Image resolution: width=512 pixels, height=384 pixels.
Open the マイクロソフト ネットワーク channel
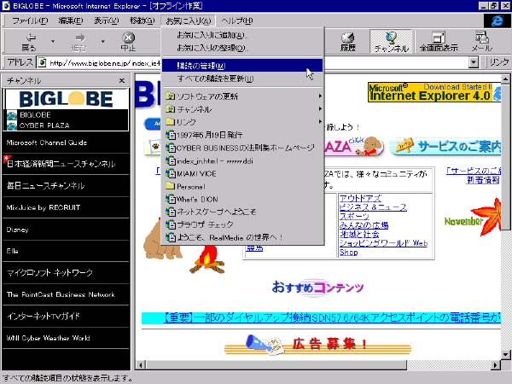[66, 273]
